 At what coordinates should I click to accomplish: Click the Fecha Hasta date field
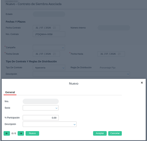click(x=111, y=54)
